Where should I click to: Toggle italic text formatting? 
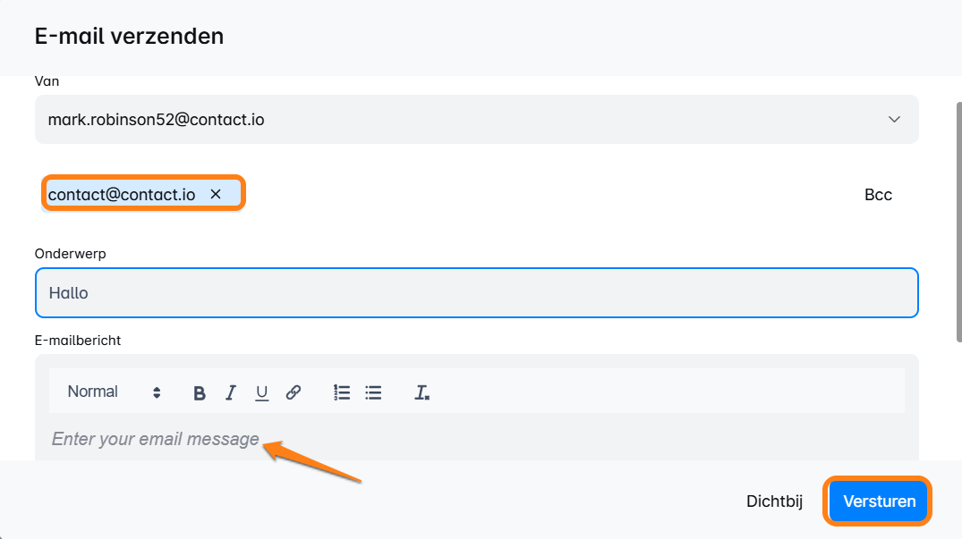pos(231,392)
